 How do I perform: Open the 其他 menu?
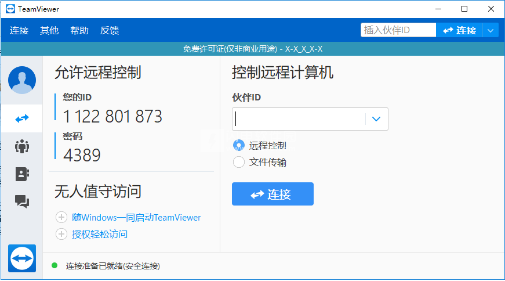click(x=49, y=30)
